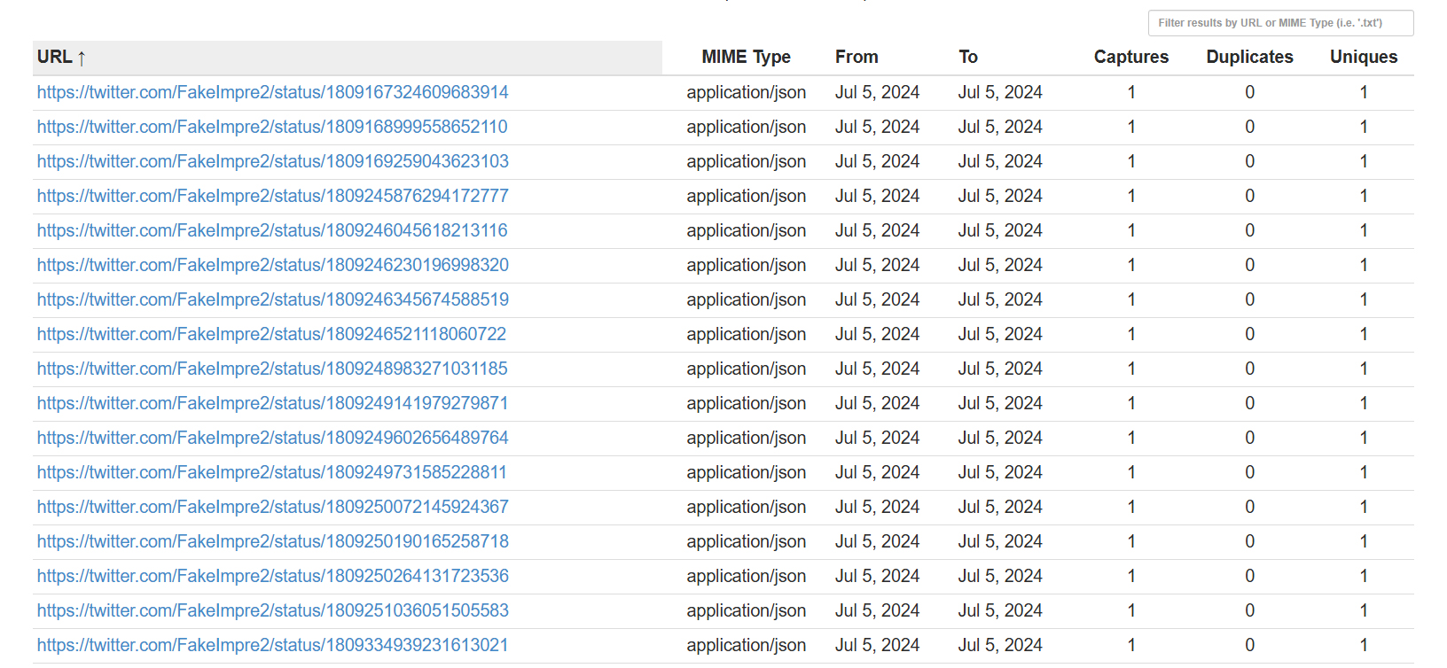Open the status link ending in 1809167324609683914

273,92
